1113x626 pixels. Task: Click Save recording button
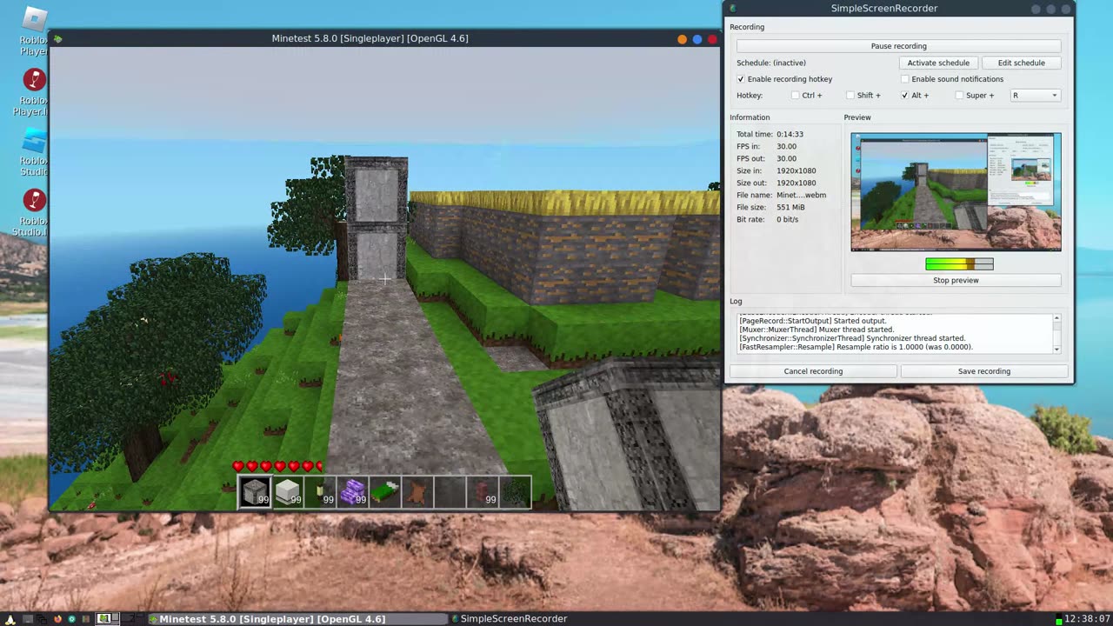[x=983, y=371]
